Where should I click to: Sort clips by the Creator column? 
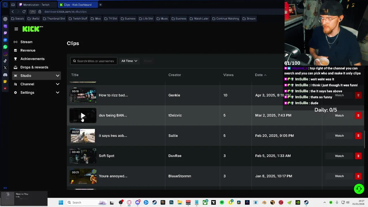click(x=175, y=75)
